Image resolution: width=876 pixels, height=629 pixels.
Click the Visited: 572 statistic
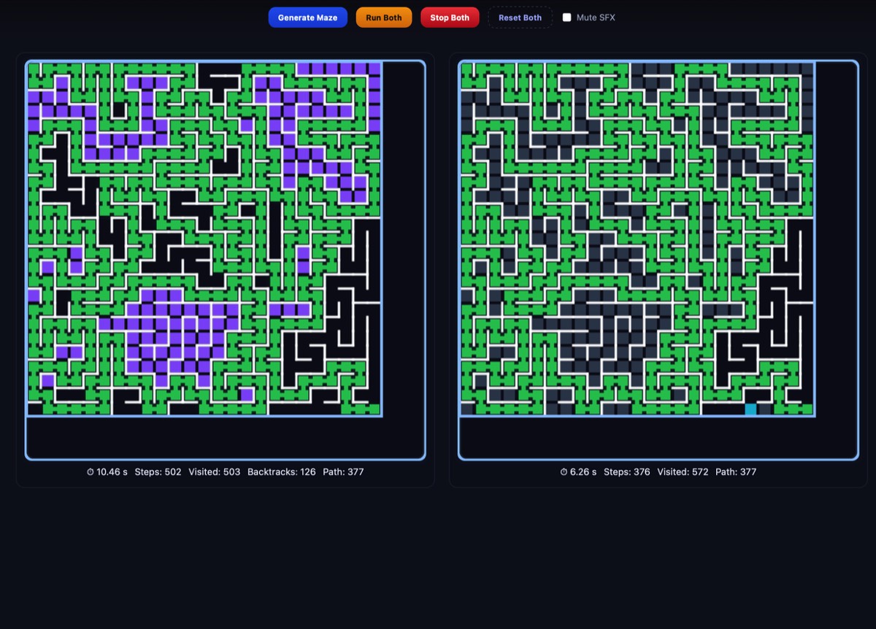pyautogui.click(x=683, y=472)
